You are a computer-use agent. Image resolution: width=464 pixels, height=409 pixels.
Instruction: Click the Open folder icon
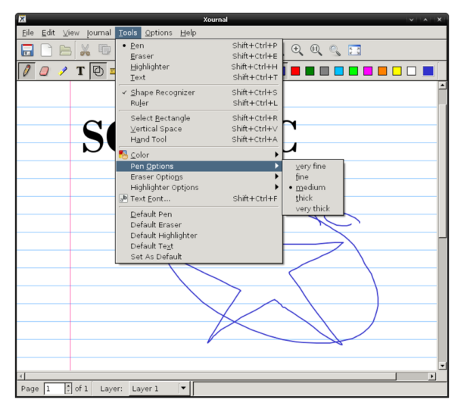point(65,50)
